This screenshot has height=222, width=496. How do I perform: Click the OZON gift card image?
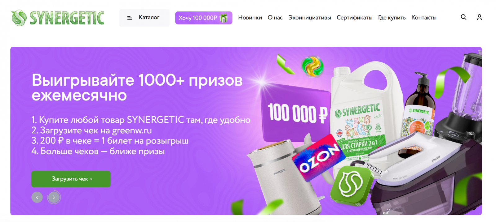319,157
